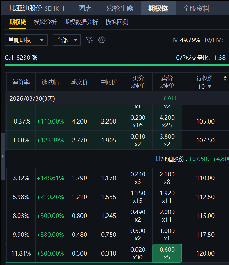
Task: Open the 全部 filter dropdown
Action: click(x=67, y=40)
